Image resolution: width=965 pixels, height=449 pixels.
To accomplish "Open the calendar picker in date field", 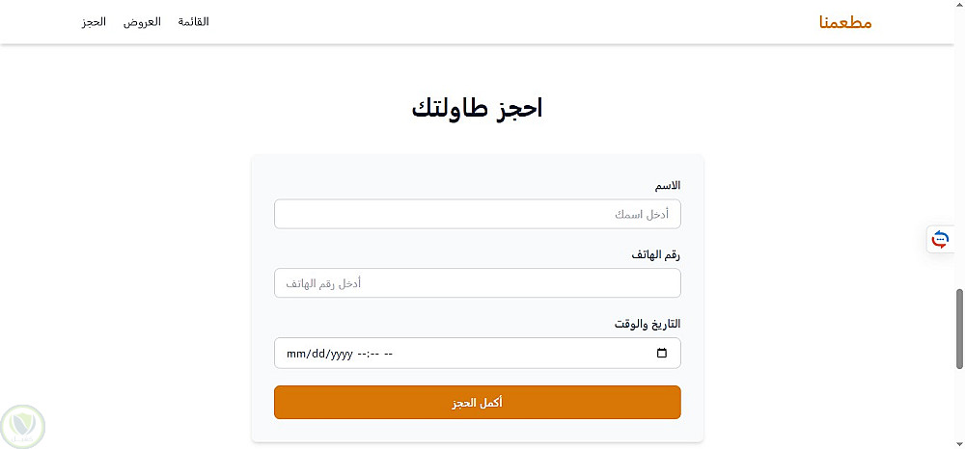I will point(661,354).
